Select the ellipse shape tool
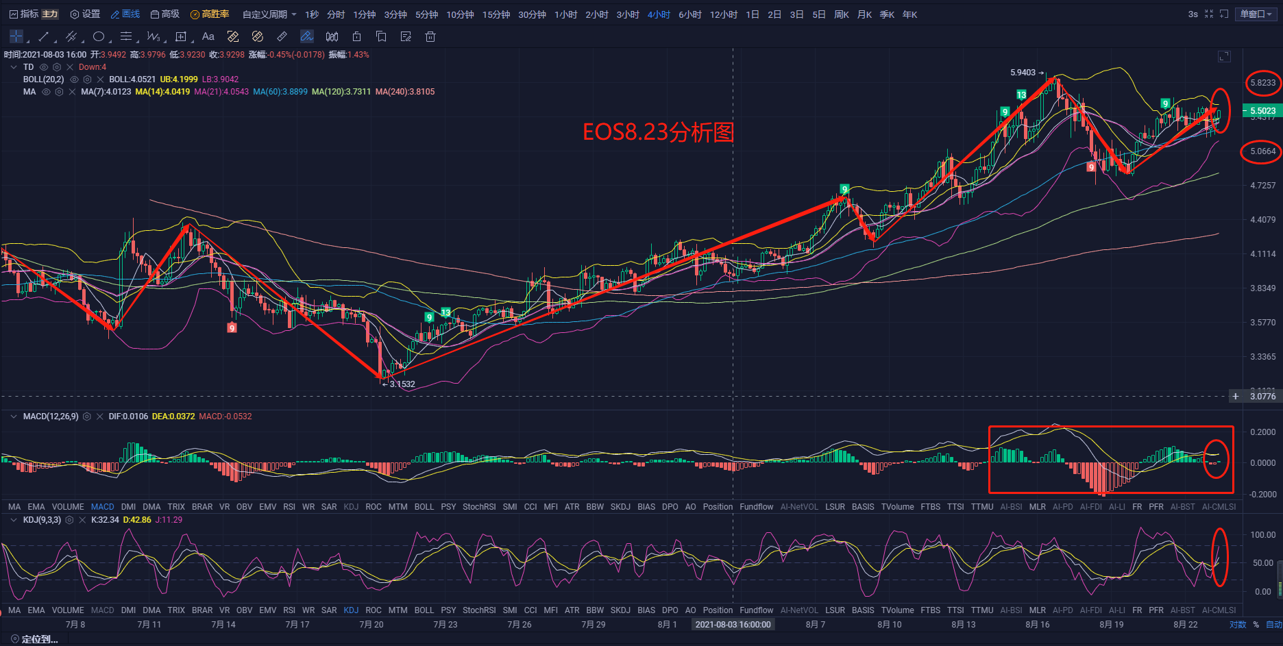 point(99,36)
